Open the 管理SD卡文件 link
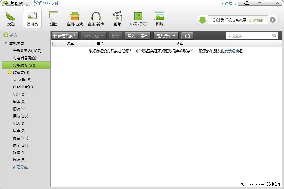284x189 pixels. click(47, 3)
